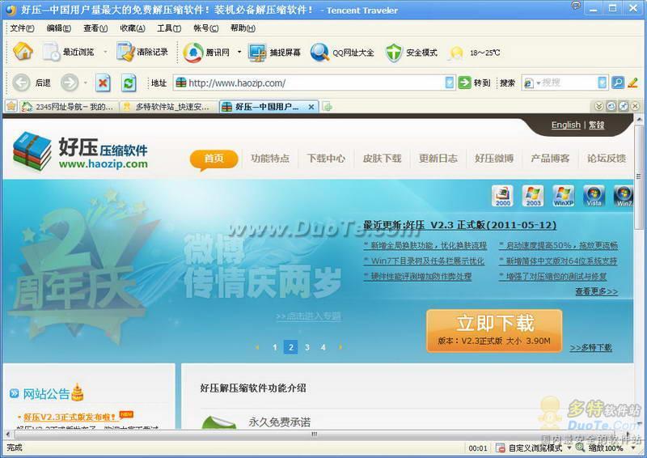Open the 文件(F) menu
This screenshot has height=458, width=647.
(x=22, y=28)
